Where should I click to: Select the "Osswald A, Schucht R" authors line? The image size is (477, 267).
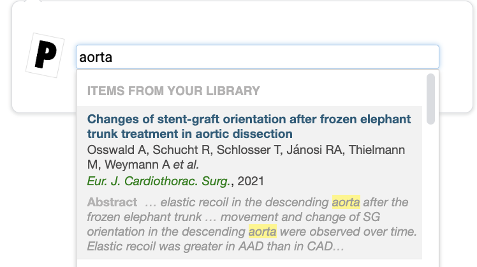pyautogui.click(x=246, y=149)
